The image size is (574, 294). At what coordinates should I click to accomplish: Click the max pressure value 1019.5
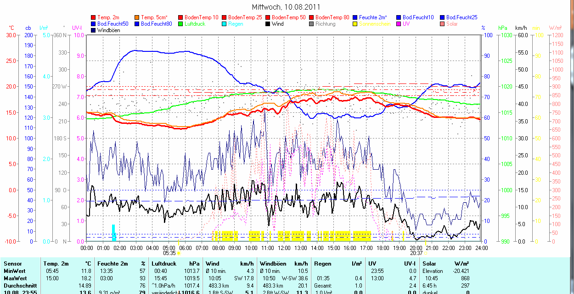[192, 278]
